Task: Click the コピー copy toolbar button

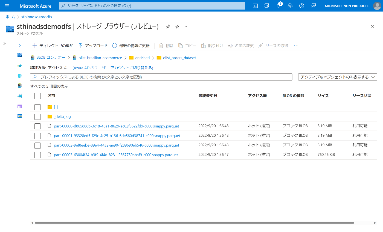Action: (x=187, y=46)
